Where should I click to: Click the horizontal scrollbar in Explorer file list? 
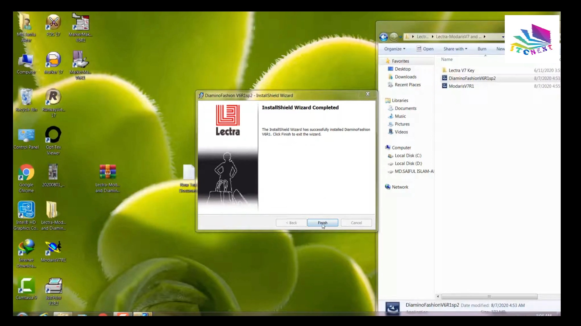[489, 296]
